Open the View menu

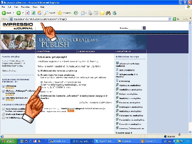[x=16, y=7]
